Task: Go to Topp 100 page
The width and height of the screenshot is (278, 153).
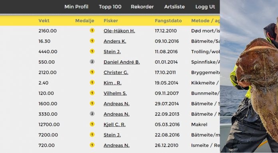Action: (x=110, y=7)
